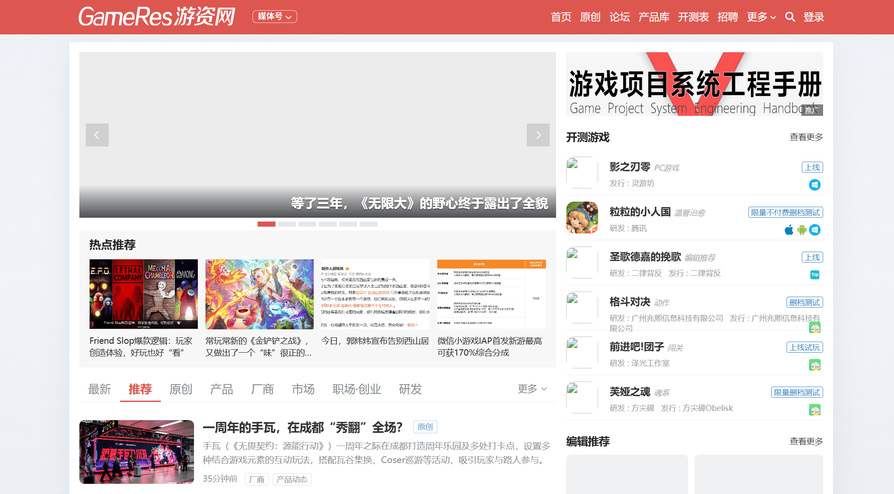Click the 限量不付费删档测试 tag

click(785, 212)
